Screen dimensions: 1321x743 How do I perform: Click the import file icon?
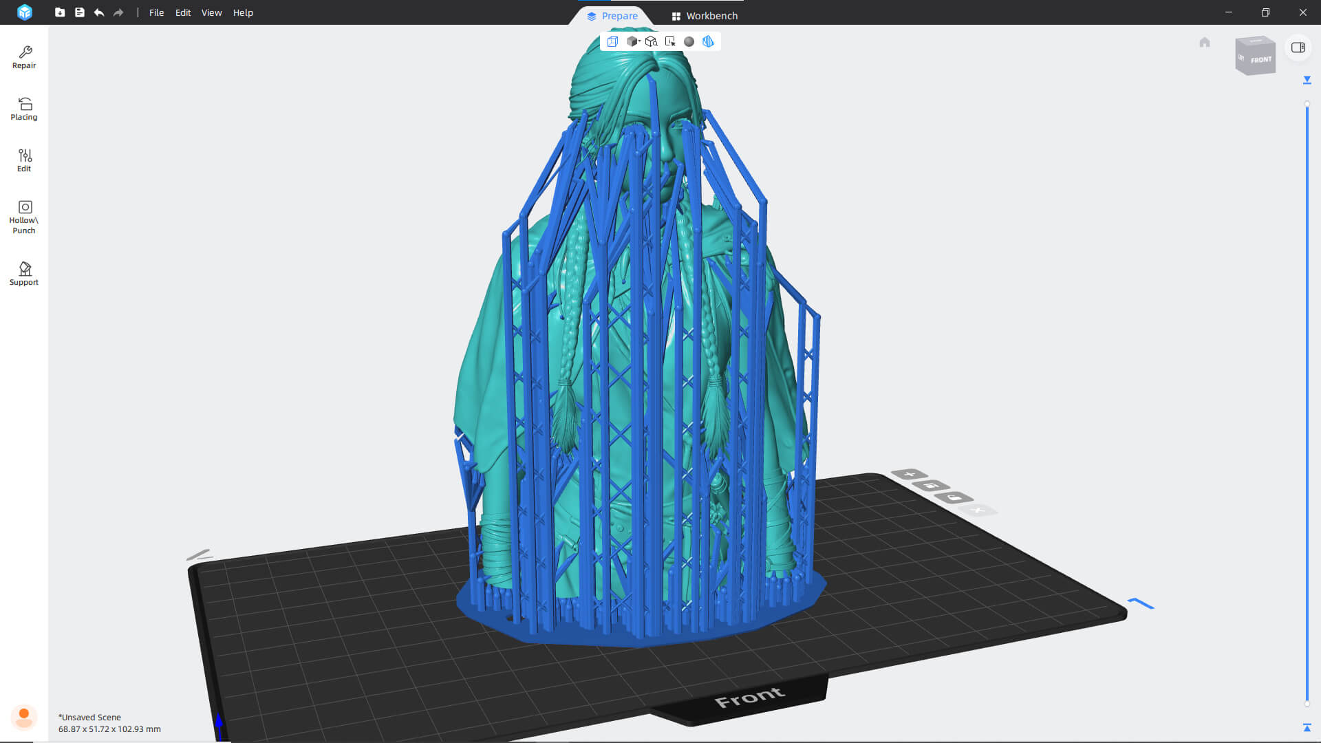[x=60, y=12]
